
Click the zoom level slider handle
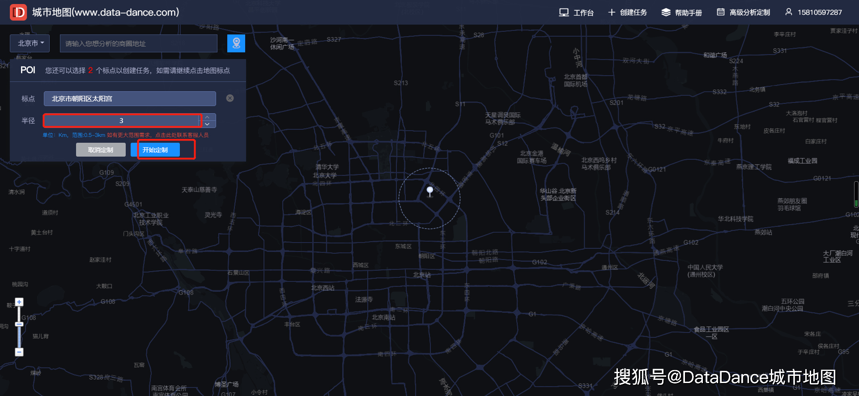[x=19, y=324]
